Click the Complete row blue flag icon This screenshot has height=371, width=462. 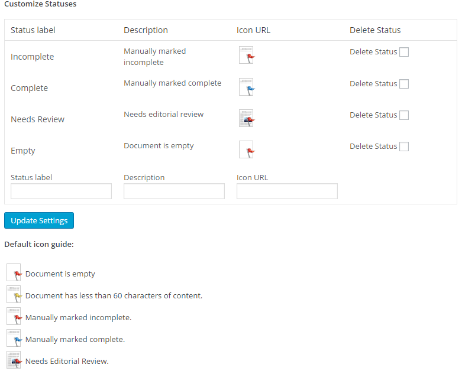point(246,87)
